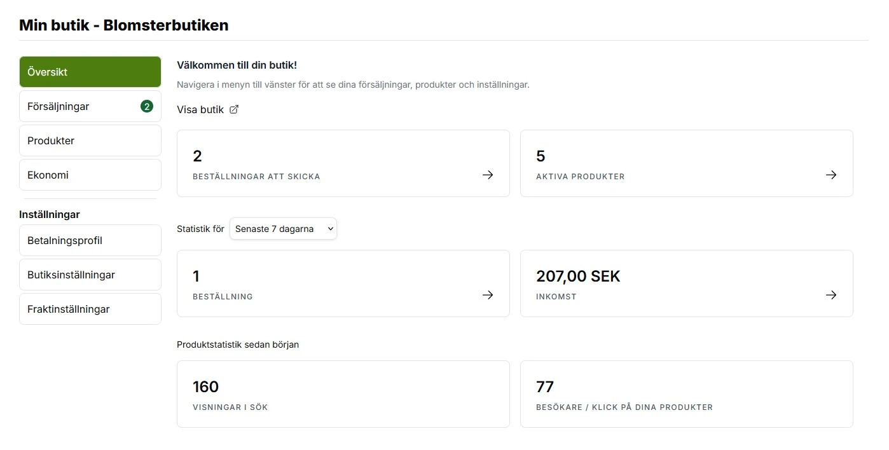
Task: Click the 5 Aktiva produkter card
Action: click(687, 163)
